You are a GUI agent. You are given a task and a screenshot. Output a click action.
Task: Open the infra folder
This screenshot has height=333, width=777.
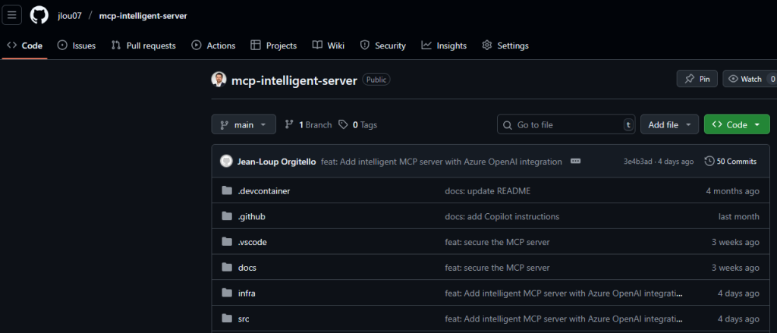[247, 294]
